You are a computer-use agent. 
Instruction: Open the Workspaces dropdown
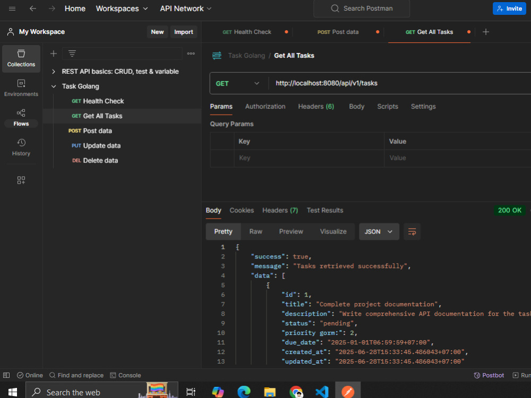[x=122, y=8]
